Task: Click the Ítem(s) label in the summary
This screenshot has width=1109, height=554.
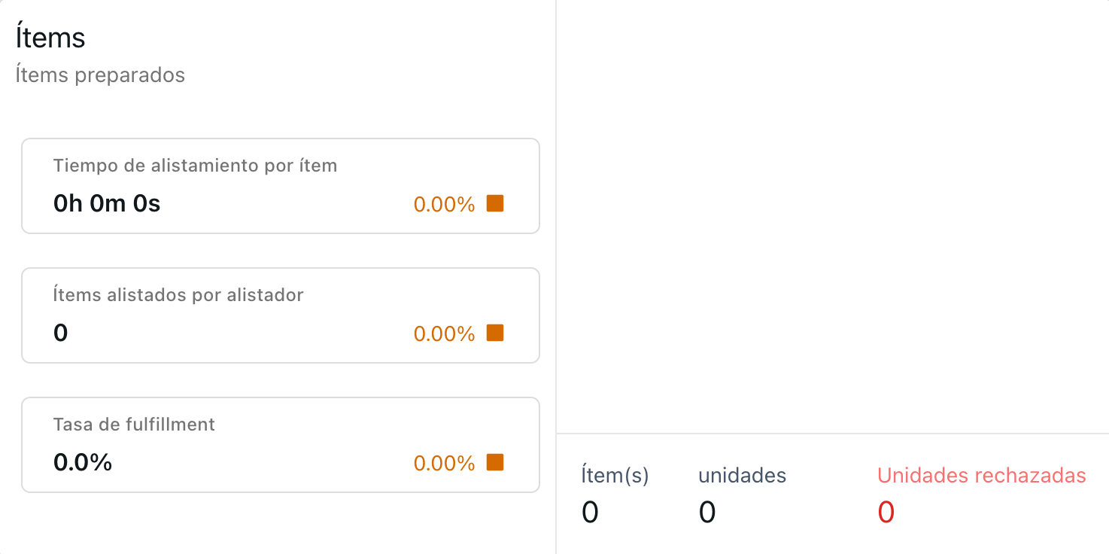Action: click(x=613, y=475)
